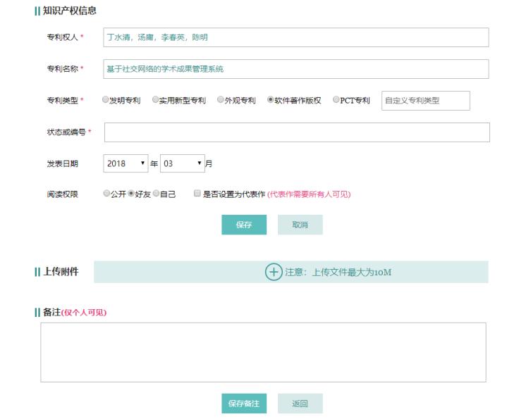
Task: Select 软件著作版权 radio button
Action: pos(270,100)
